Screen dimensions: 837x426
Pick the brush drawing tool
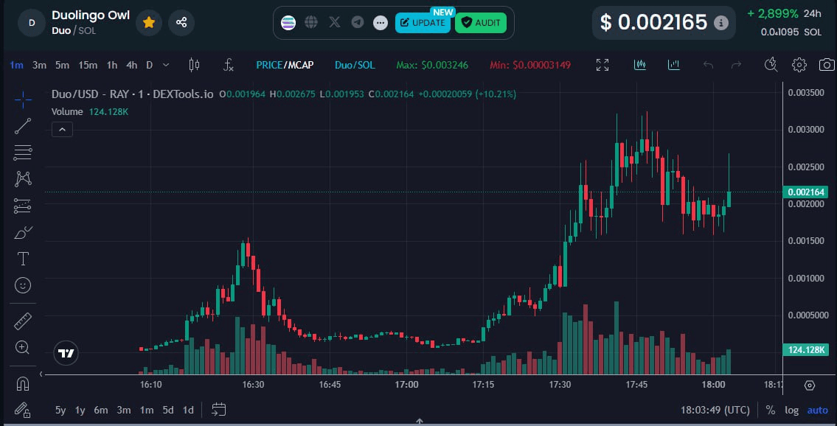coord(23,232)
